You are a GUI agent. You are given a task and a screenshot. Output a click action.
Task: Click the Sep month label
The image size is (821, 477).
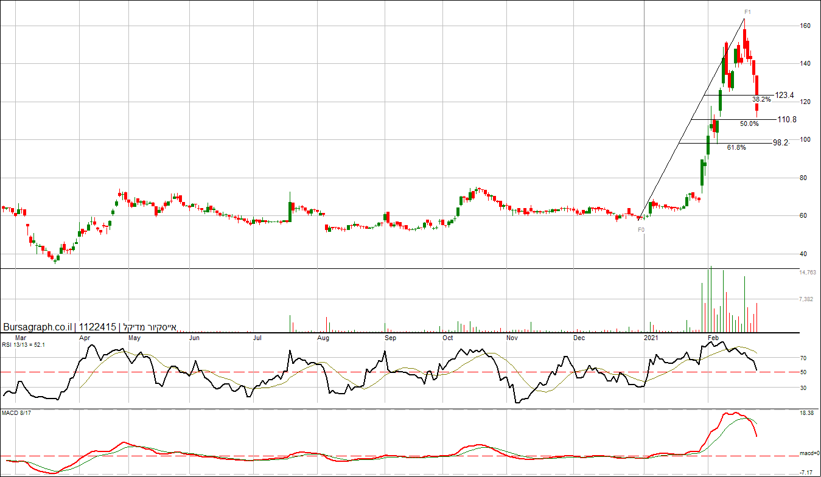(390, 337)
